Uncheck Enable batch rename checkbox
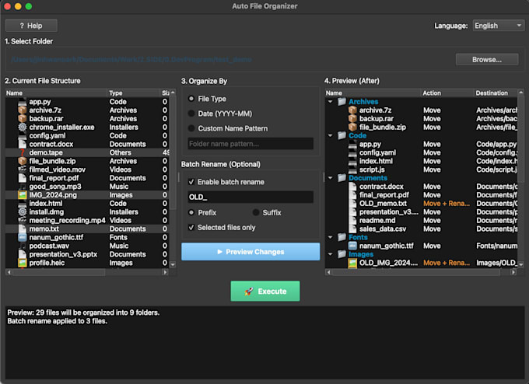The width and height of the screenshot is (529, 384). click(x=191, y=182)
